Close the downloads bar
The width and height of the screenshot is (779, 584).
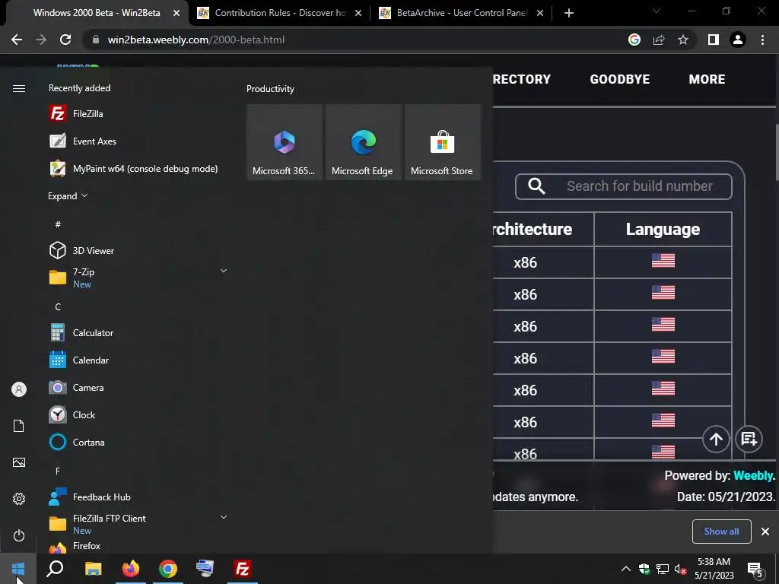point(765,532)
